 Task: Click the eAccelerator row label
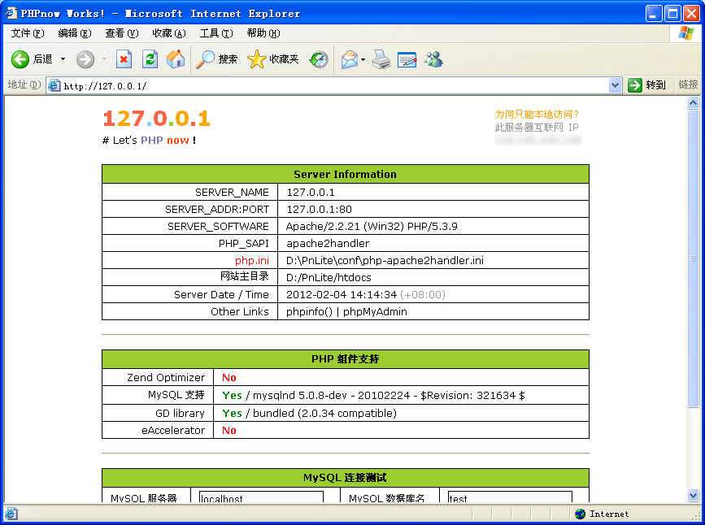173,430
